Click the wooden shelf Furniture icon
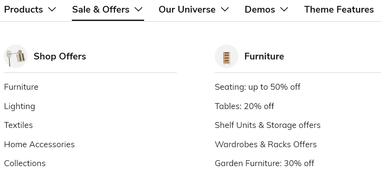 coord(227,56)
